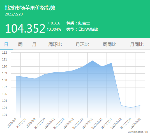Screen dimensions: 150x135
Task: Open the 月 monthly tab
Action: click(34, 44)
